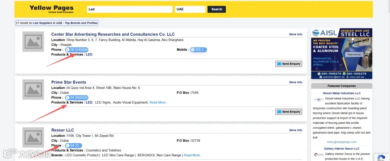Open More Info for Center Star Advertising

(296, 34)
